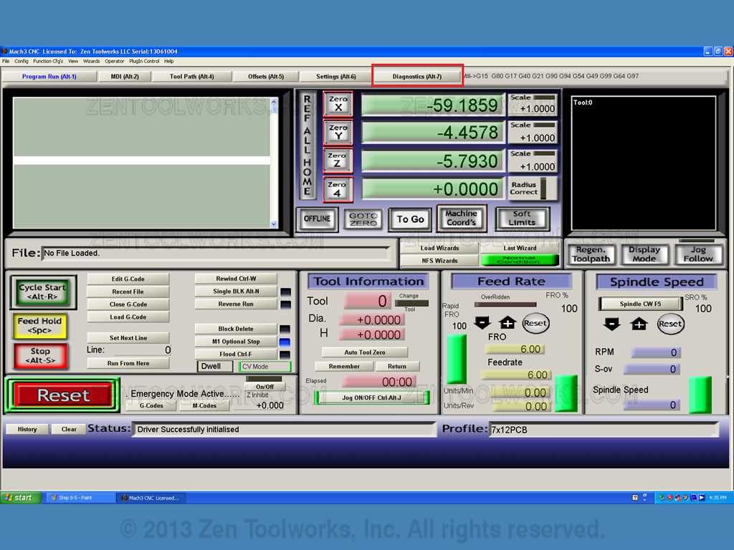Increase spindle speed override arrow
This screenshot has height=550, width=734.
pyautogui.click(x=639, y=324)
